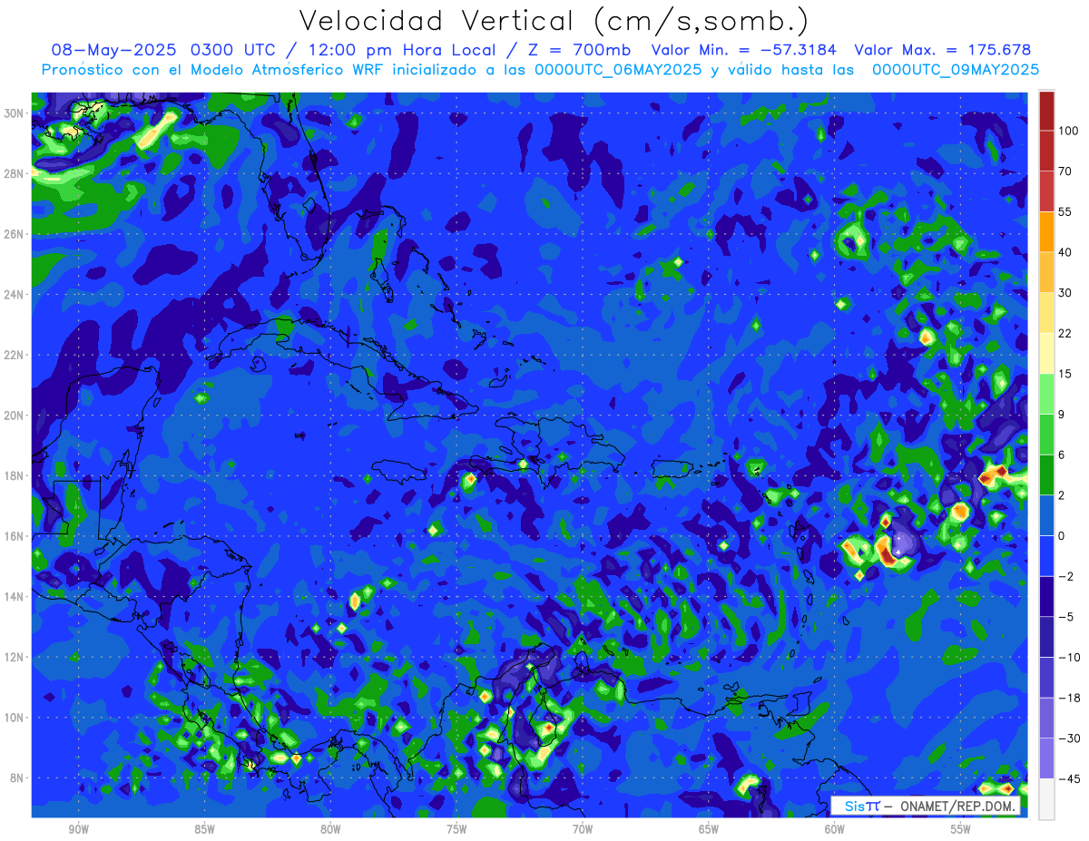Click the 65W longitude label

pos(709,829)
